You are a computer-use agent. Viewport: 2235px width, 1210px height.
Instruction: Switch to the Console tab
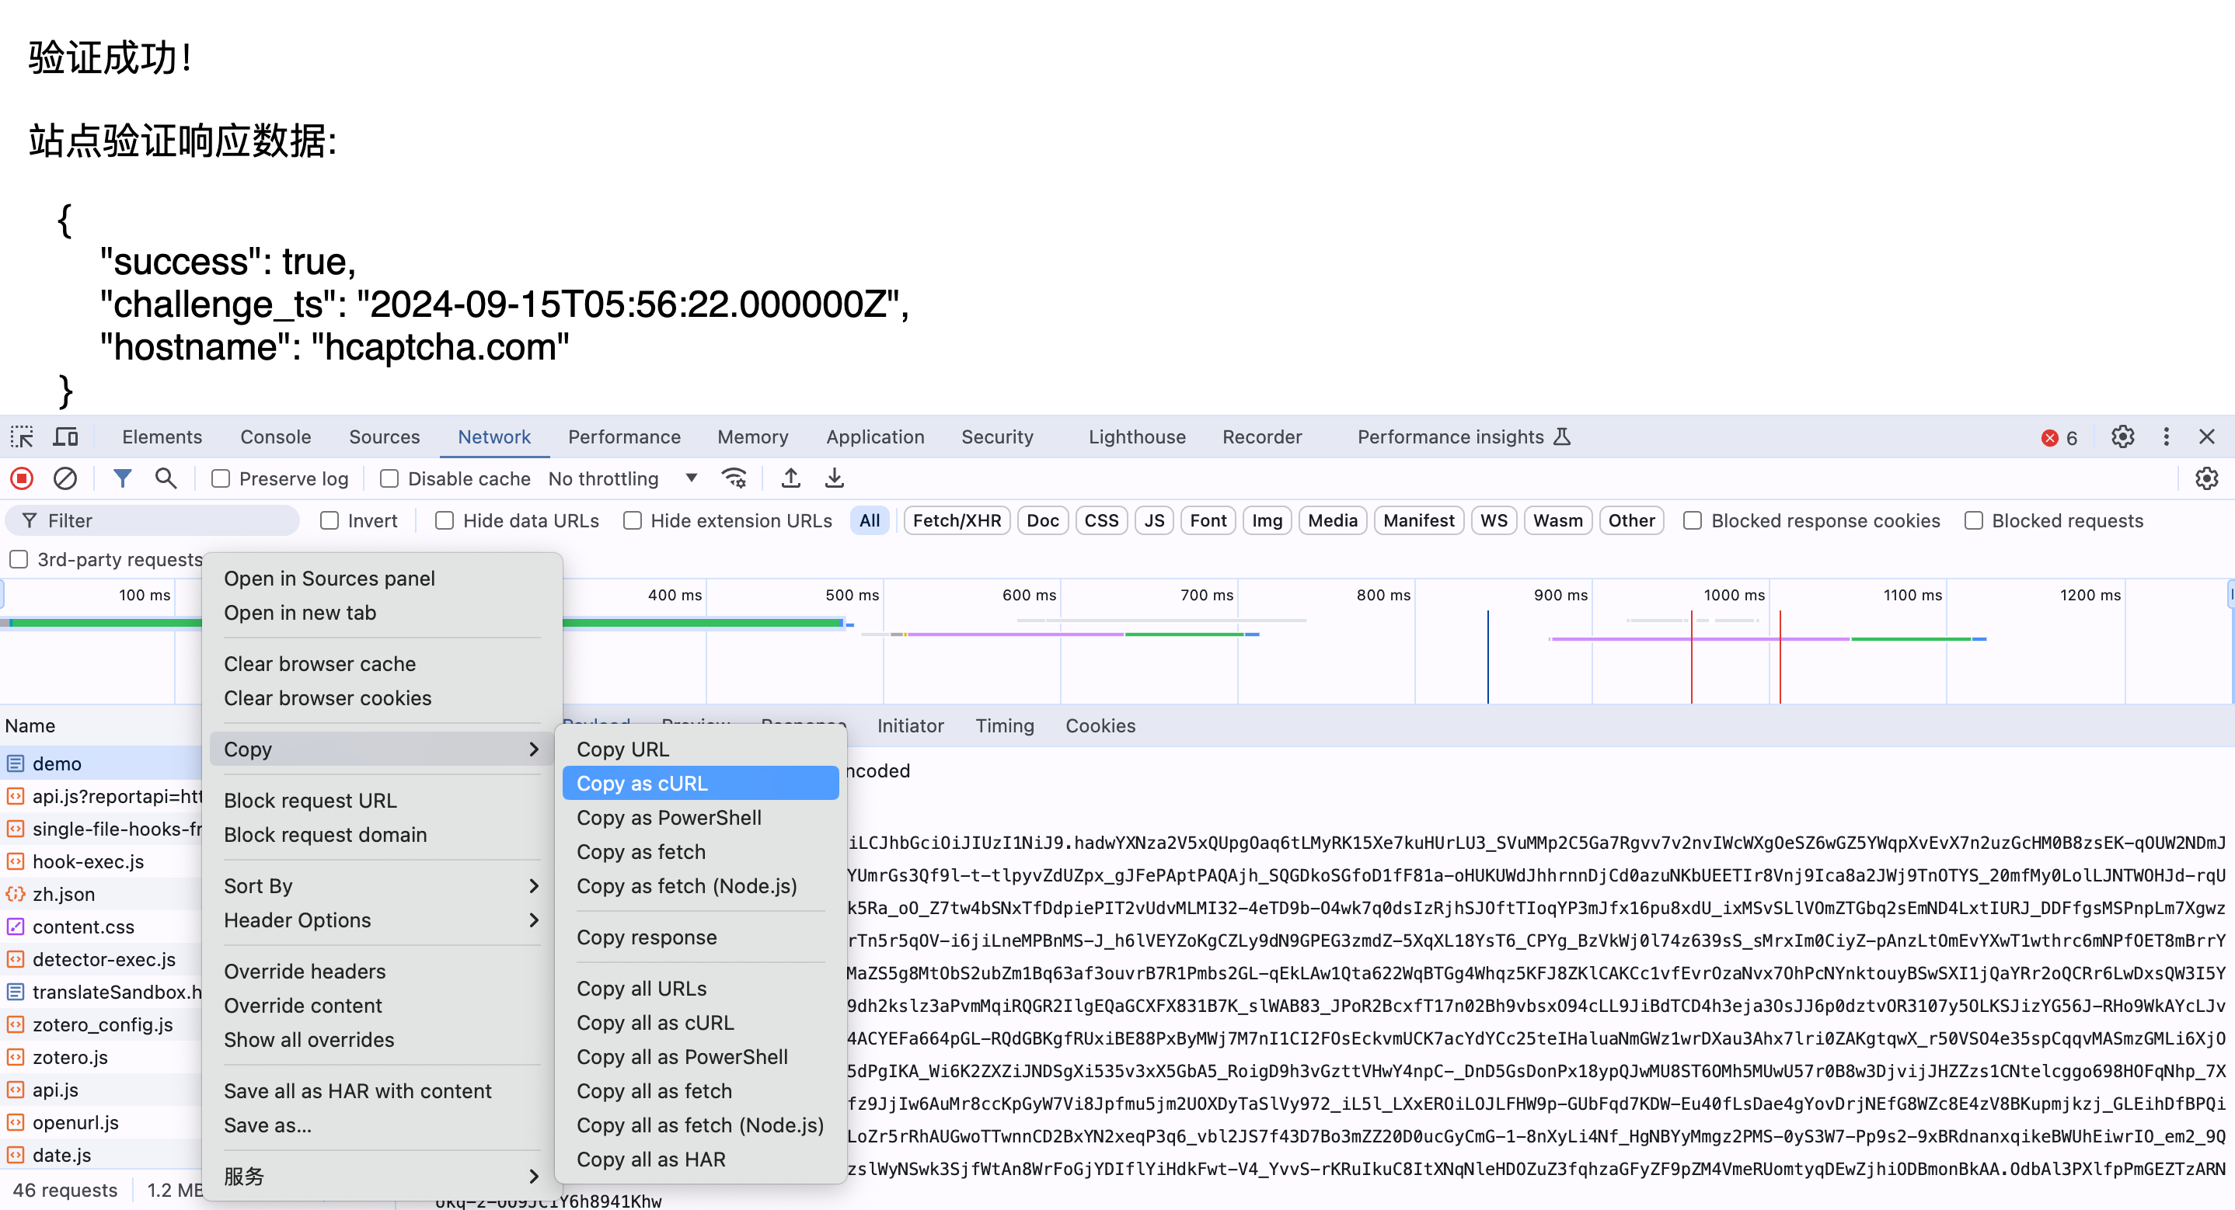tap(275, 437)
